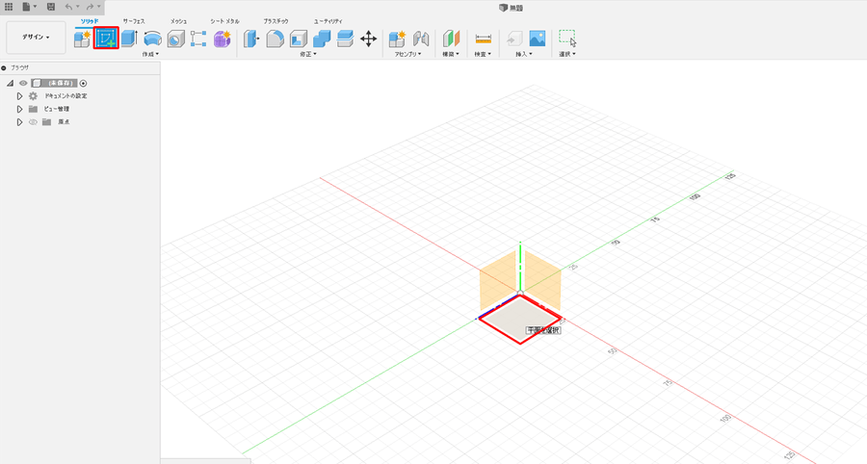This screenshot has width=867, height=464.
Task: Select the Fillet tool
Action: click(x=275, y=39)
